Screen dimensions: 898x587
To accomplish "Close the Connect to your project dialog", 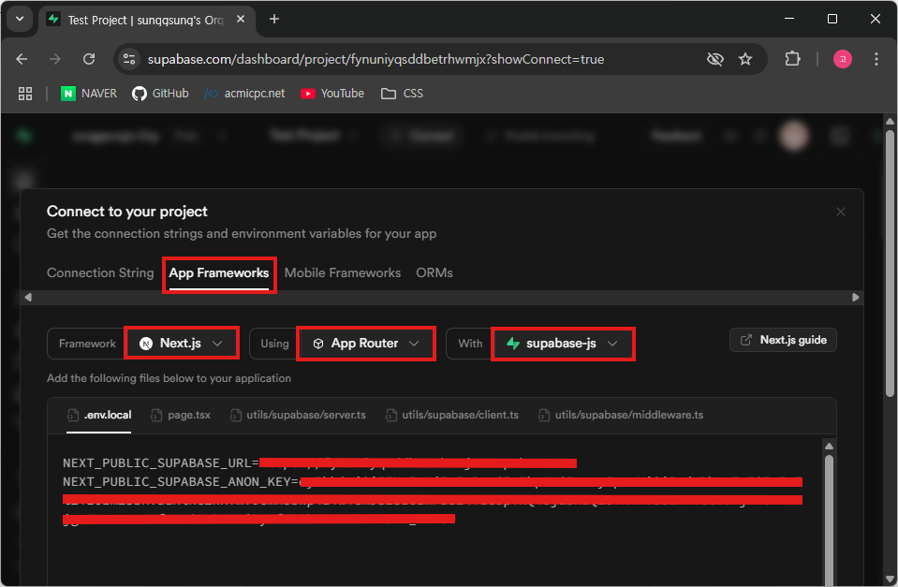I will point(841,212).
